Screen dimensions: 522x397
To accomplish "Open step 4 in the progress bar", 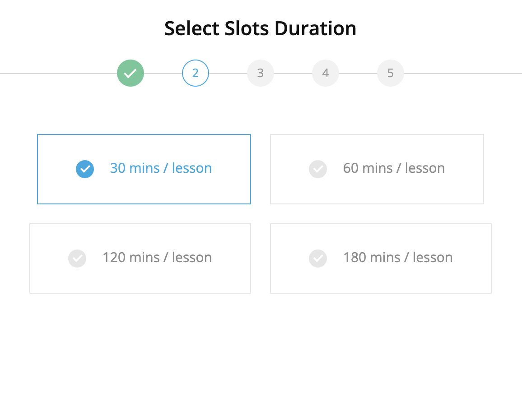I will pyautogui.click(x=326, y=73).
